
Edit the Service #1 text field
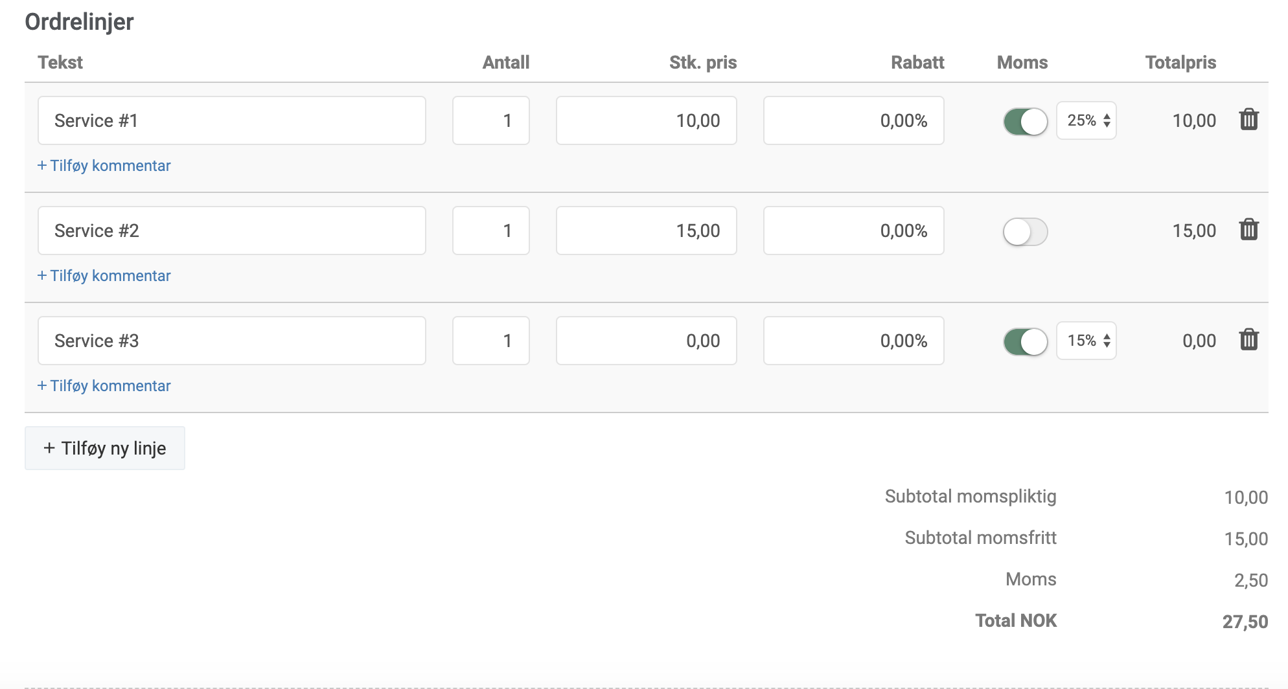tap(232, 120)
